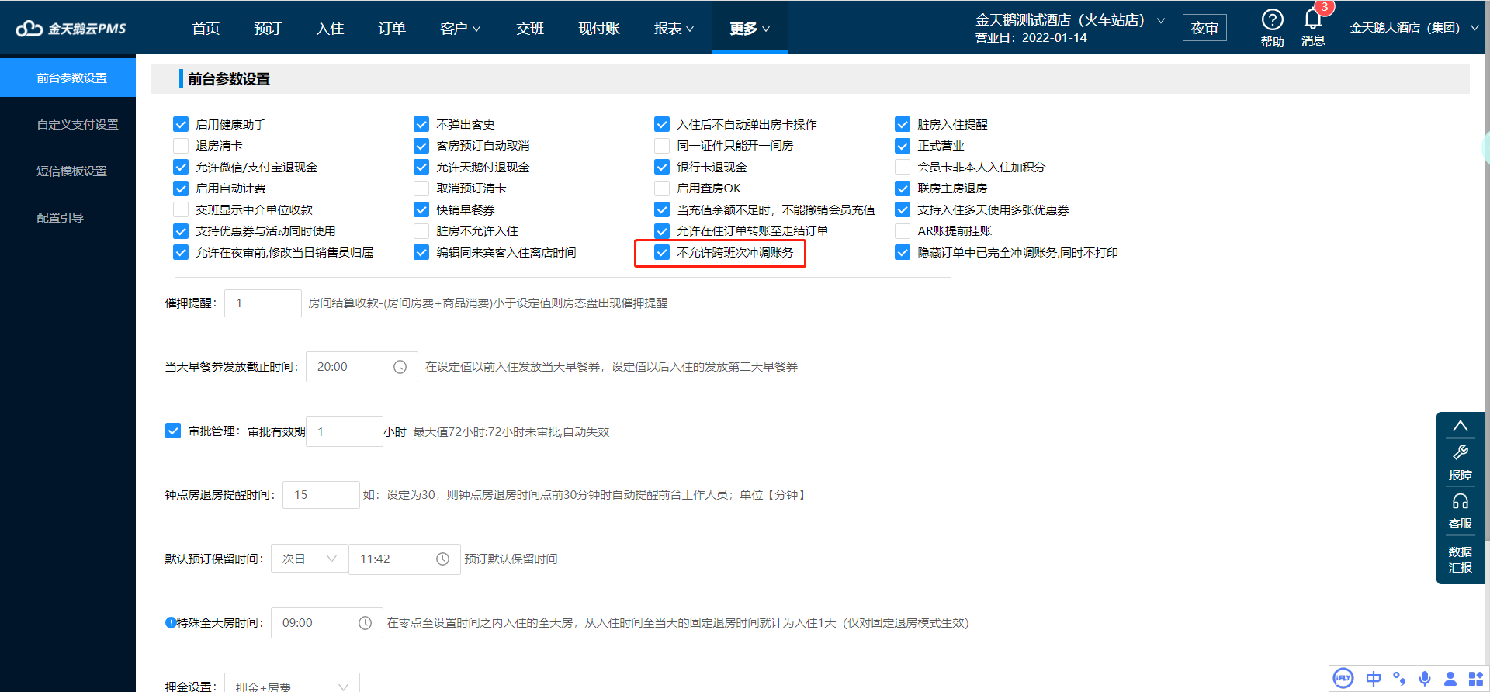The image size is (1490, 692).
Task: Click the info icon beside 特殊全天房时间
Action: 170,622
